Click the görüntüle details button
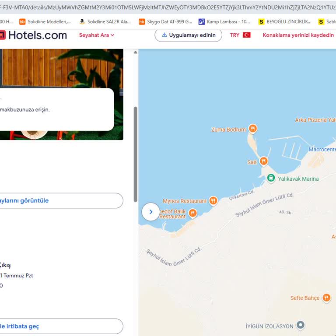 pos(61,200)
